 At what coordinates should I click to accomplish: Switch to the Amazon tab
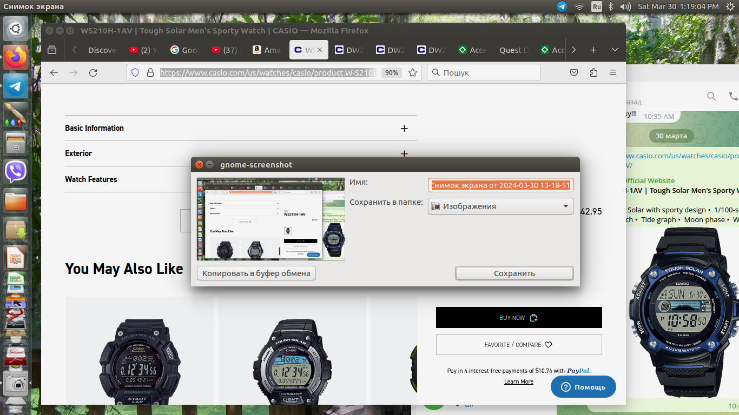(x=267, y=50)
